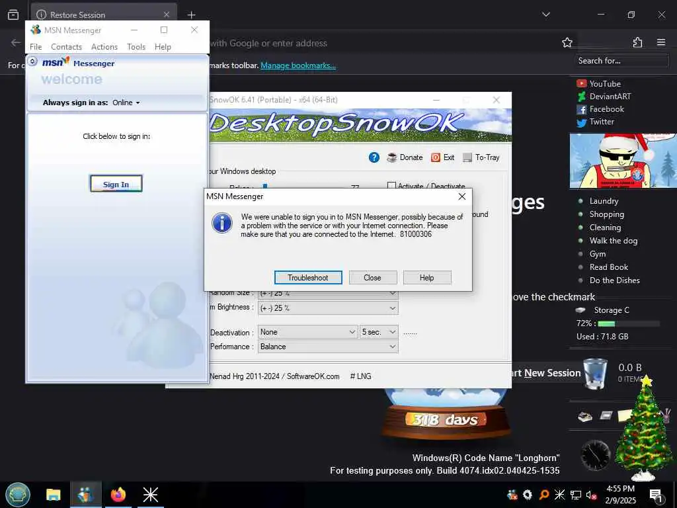This screenshot has height=508, width=677.
Task: Check off Read Book item
Action: coord(580,267)
